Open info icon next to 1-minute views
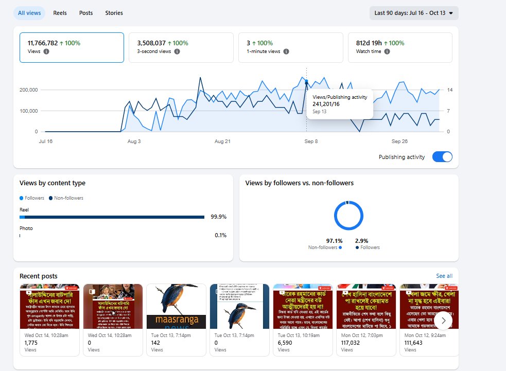Viewport: 506px width, 371px height. point(286,51)
